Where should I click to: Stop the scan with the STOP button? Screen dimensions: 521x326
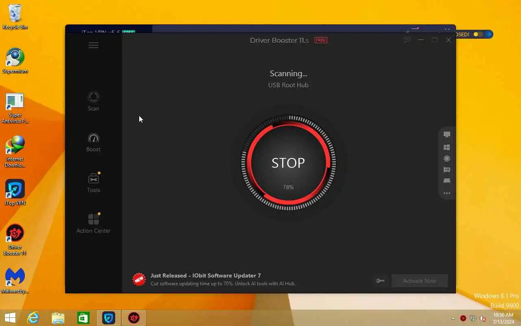[288, 163]
